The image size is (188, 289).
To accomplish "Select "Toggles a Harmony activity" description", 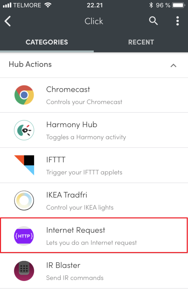I will (86, 137).
